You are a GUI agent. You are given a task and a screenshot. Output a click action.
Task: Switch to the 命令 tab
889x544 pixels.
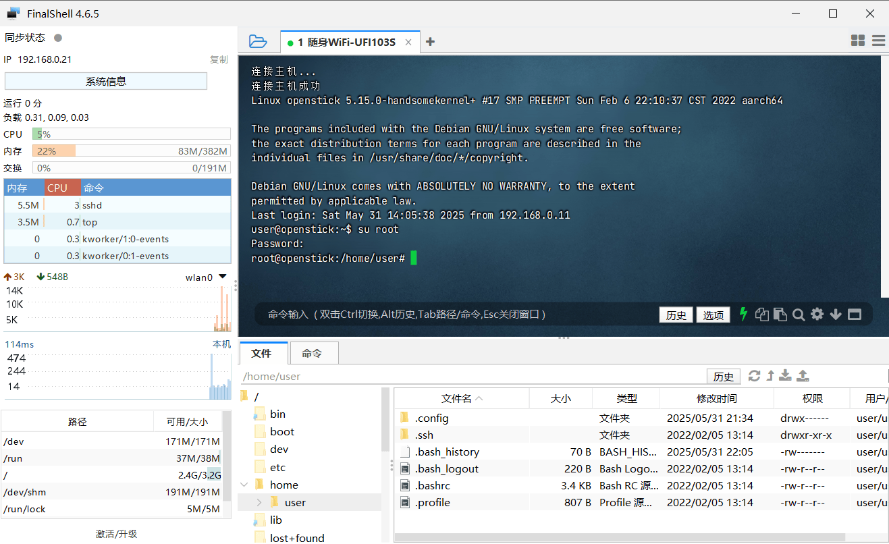312,353
